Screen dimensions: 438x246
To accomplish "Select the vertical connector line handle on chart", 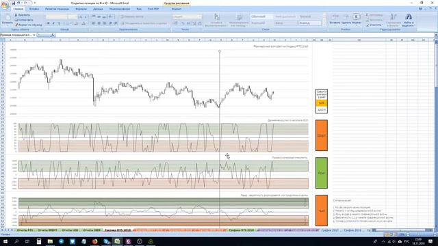I will (220, 51).
